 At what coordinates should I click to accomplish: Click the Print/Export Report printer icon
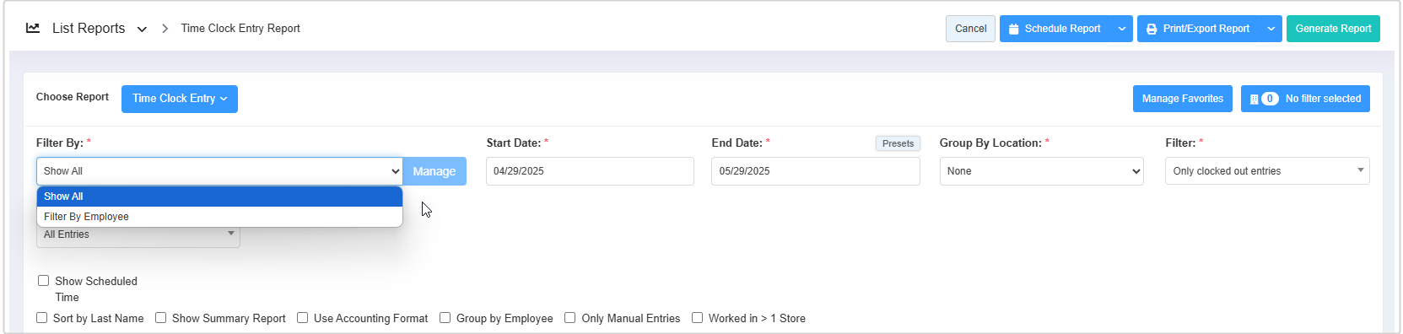[1152, 29]
